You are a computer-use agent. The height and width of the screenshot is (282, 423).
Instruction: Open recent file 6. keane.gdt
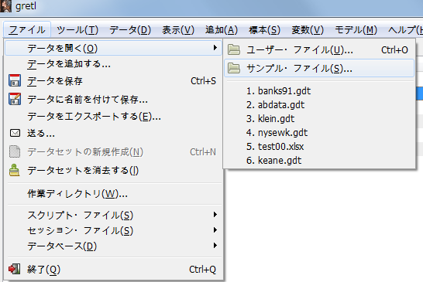pyautogui.click(x=319, y=161)
